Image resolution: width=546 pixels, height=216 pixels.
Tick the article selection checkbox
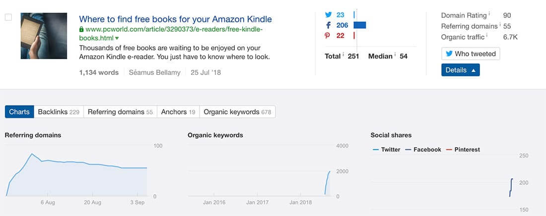[x=8, y=17]
